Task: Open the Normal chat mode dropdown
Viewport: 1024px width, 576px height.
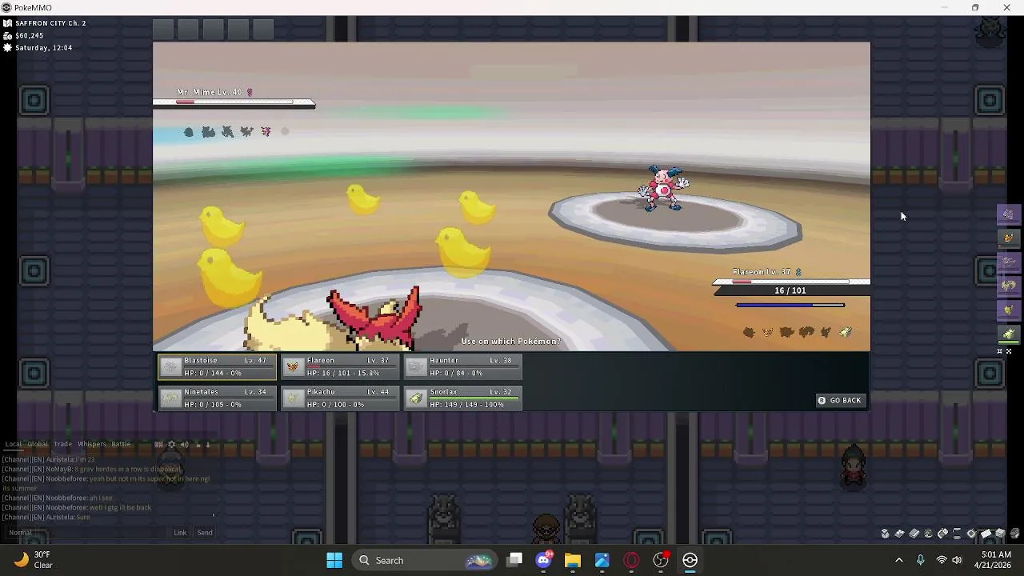Action: pyautogui.click(x=21, y=532)
